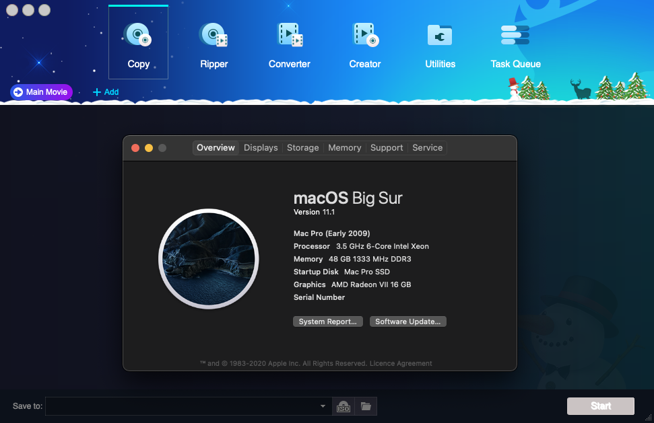Image resolution: width=654 pixels, height=423 pixels.
Task: Open the Support tab
Action: (387, 148)
